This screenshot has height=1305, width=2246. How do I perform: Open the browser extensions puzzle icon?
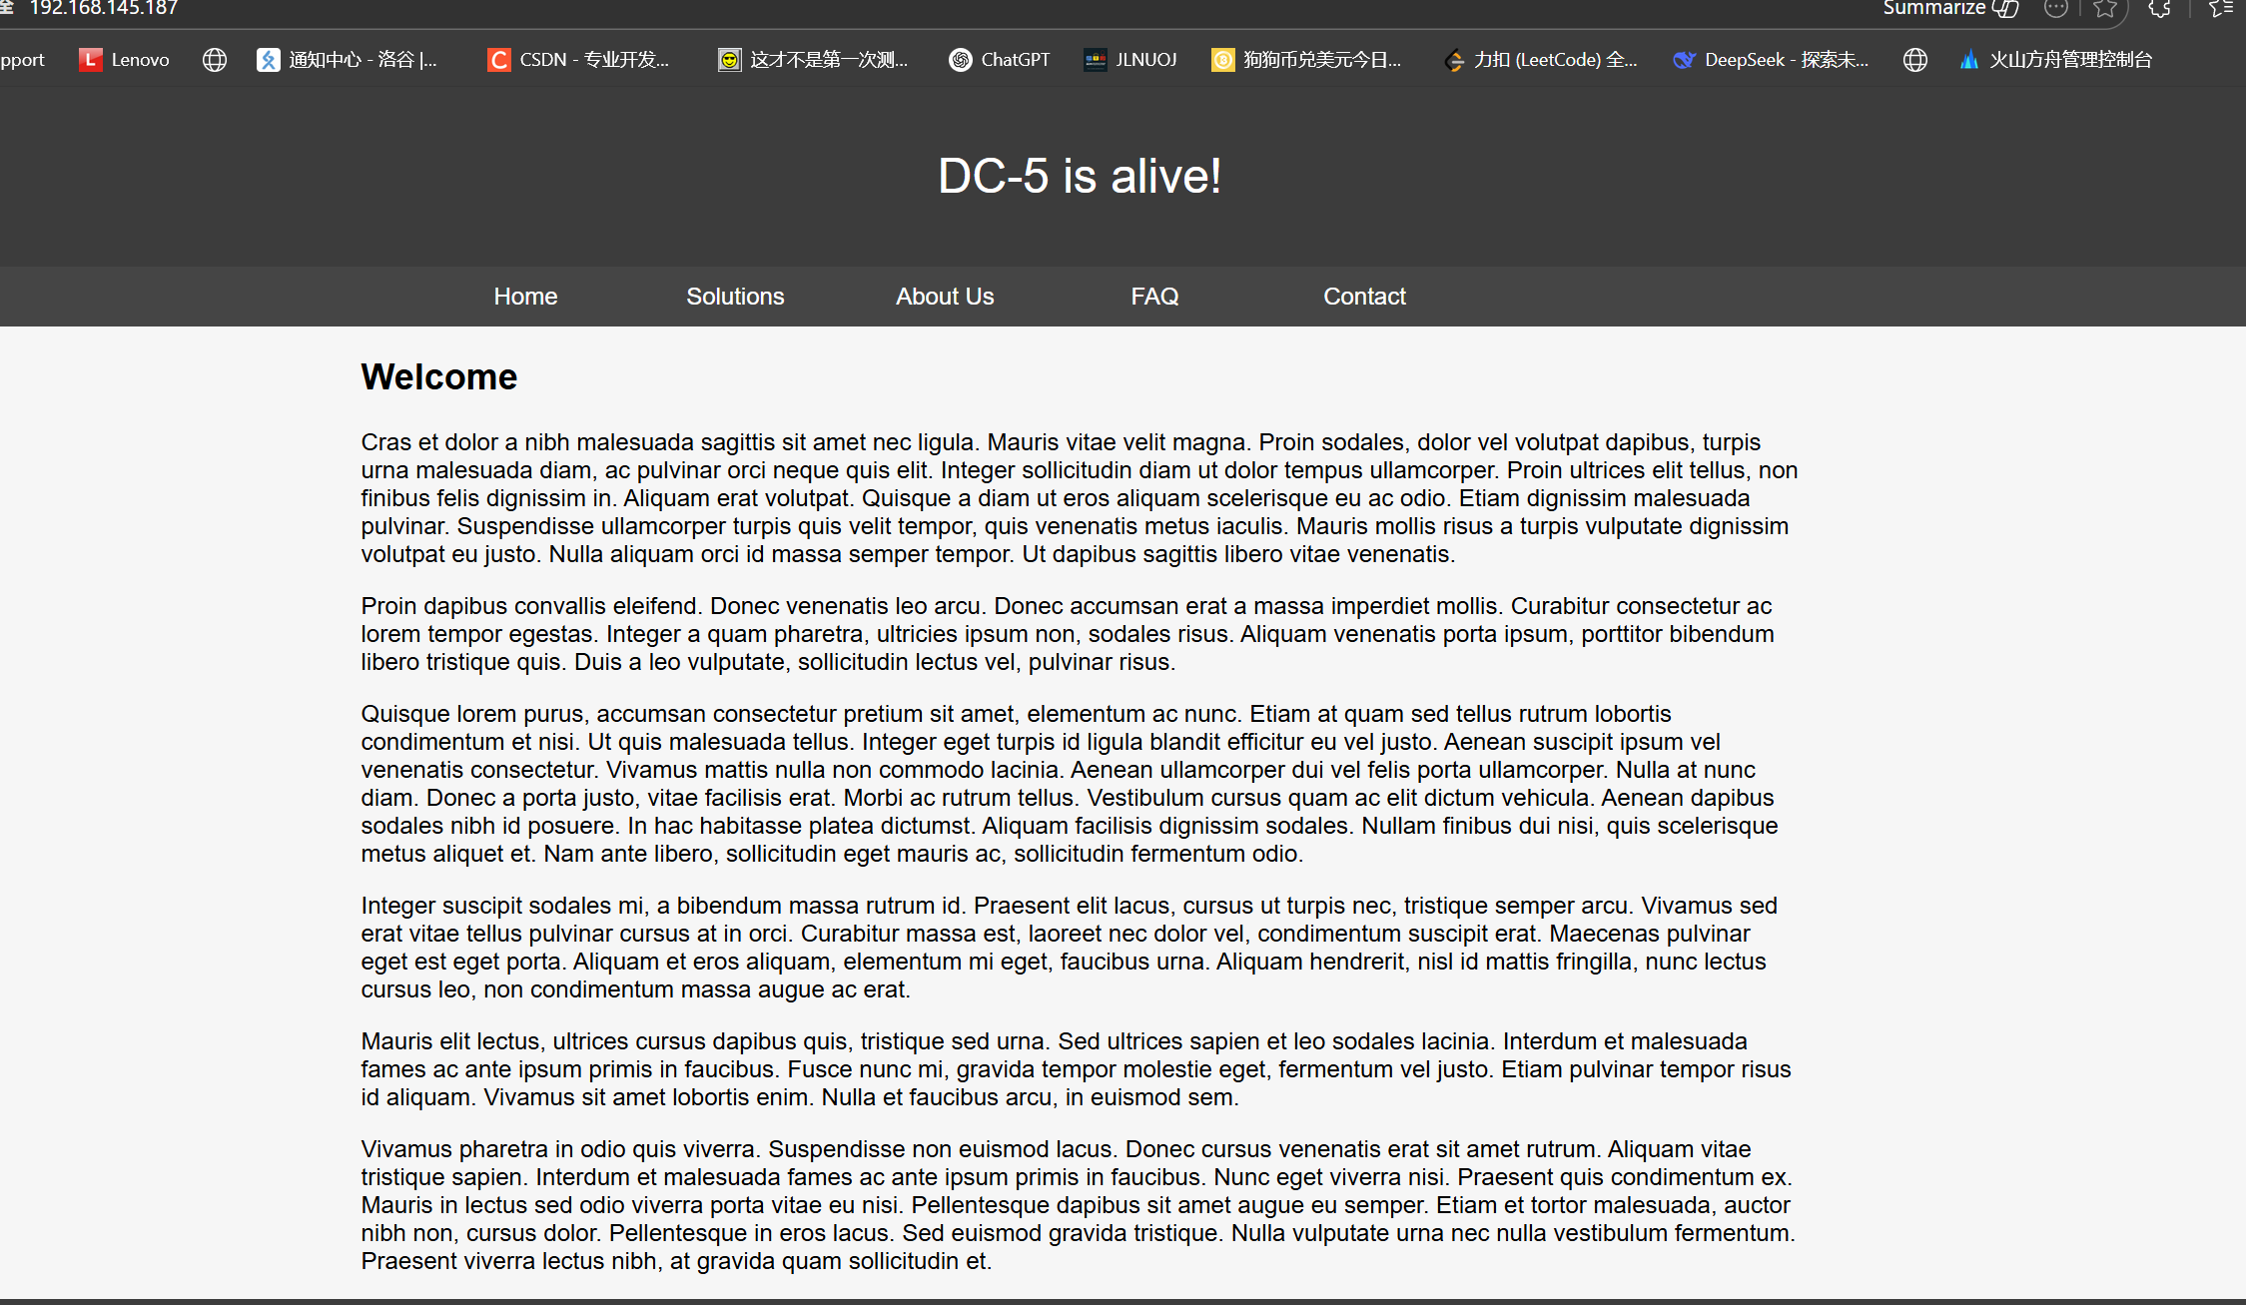[2159, 9]
